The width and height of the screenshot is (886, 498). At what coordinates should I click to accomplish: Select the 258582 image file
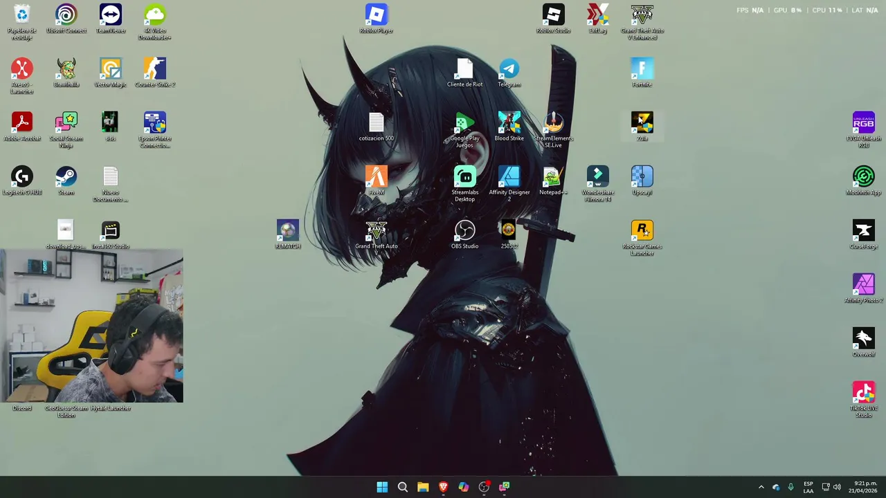pos(509,234)
